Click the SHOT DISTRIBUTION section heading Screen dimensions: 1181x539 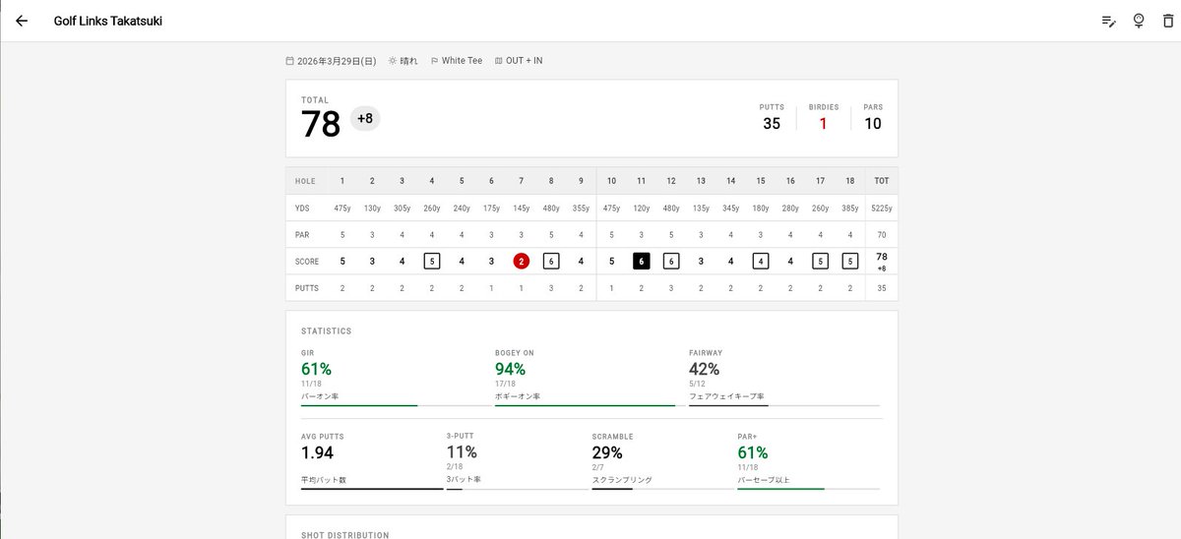344,535
